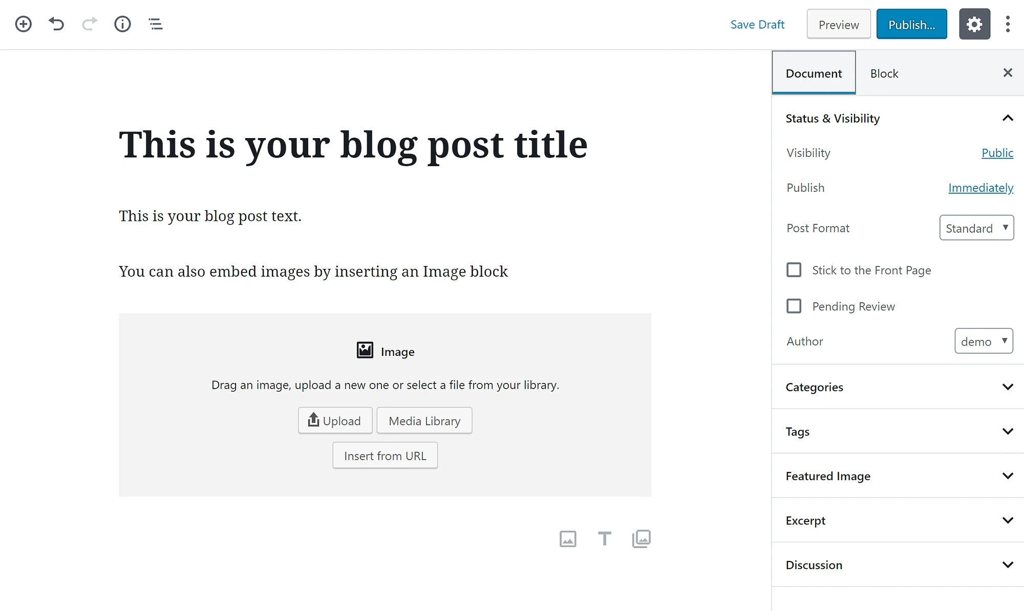The image size is (1024, 611).
Task: Click the redo arrow icon
Action: 89,24
